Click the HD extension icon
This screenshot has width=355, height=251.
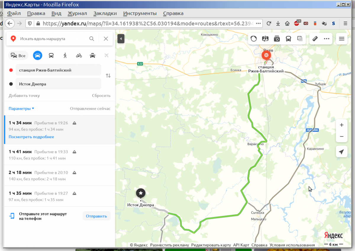(306, 23)
